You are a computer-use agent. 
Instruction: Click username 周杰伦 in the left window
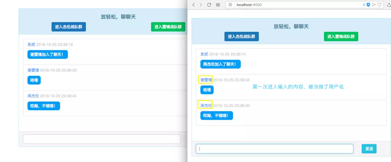coord(33,96)
